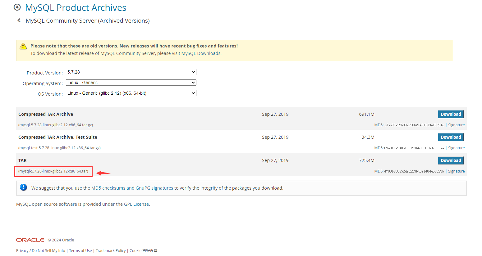
Task: Open MD5 checksums and GnuPG signatures link
Action: 132,188
